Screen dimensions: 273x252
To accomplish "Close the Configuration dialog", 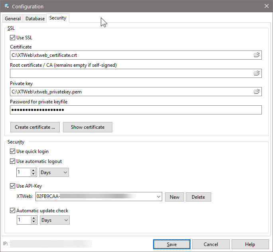I will pos(266,6).
